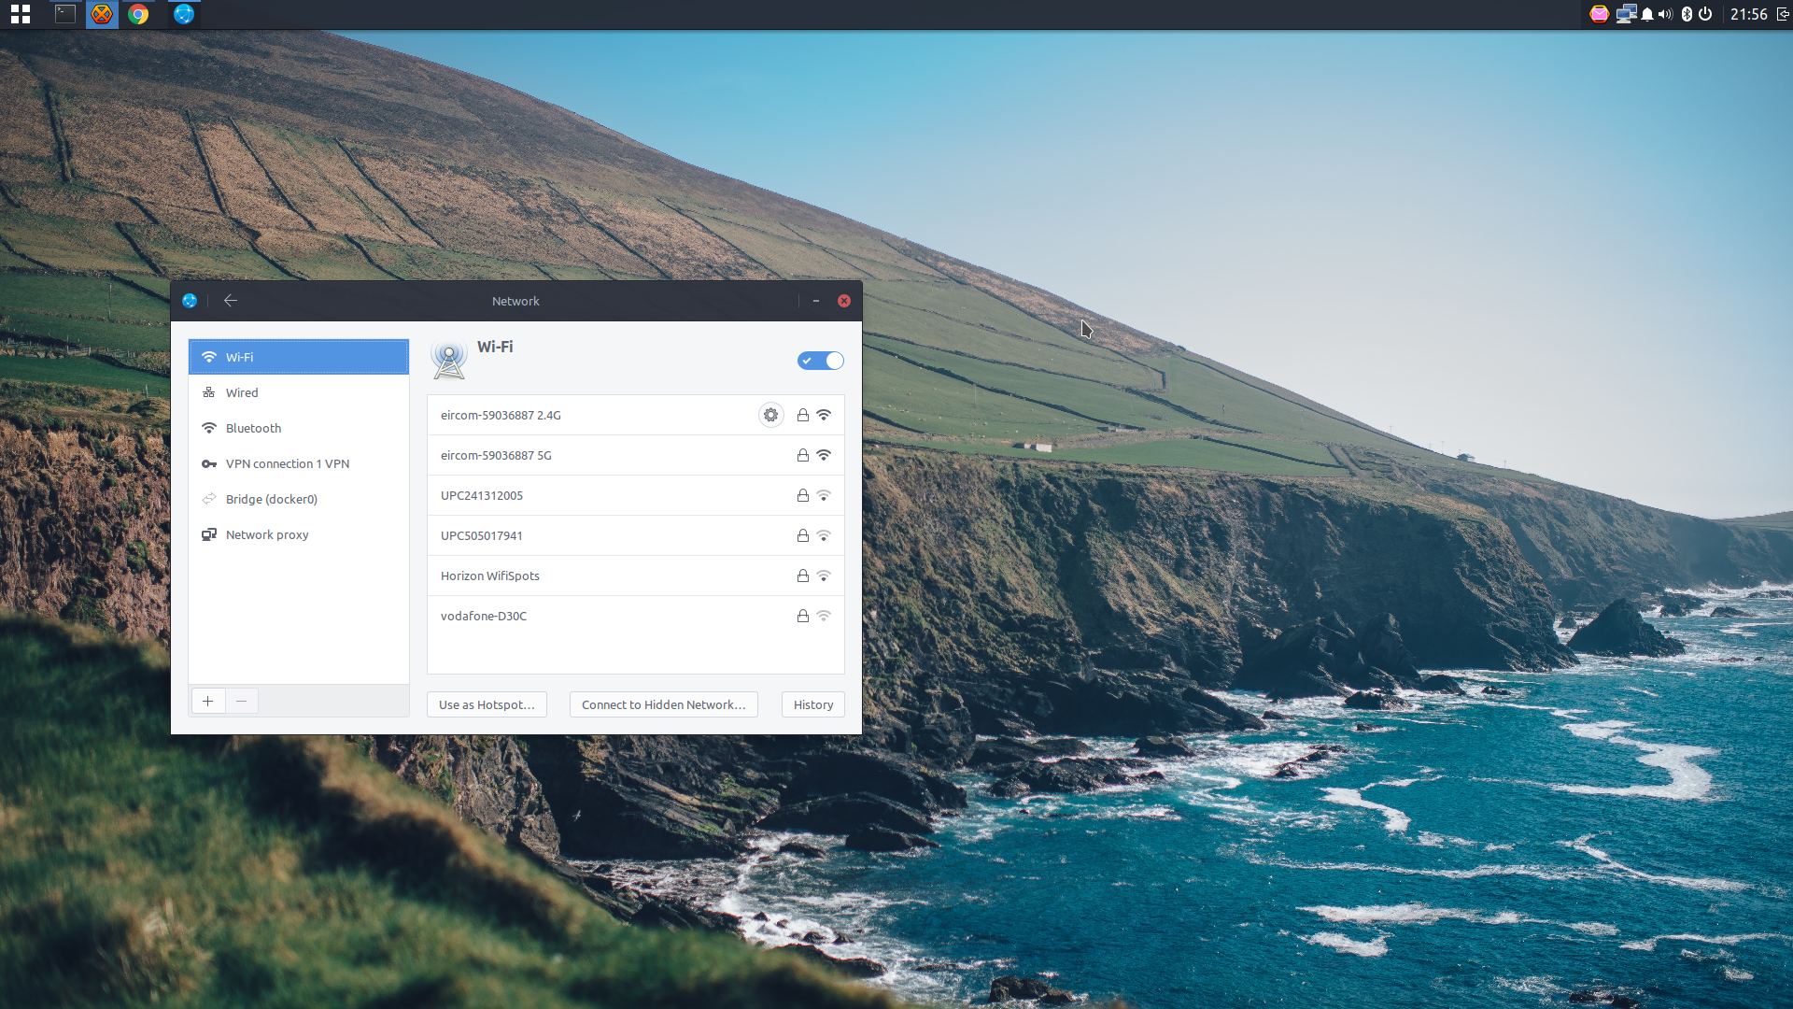The width and height of the screenshot is (1793, 1009).
Task: Go back using the Network window arrow
Action: pos(231,301)
